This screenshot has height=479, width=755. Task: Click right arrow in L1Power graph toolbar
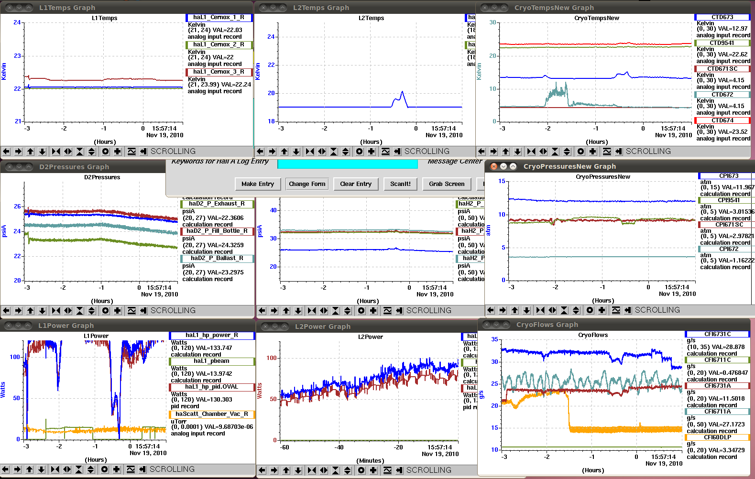coord(17,469)
